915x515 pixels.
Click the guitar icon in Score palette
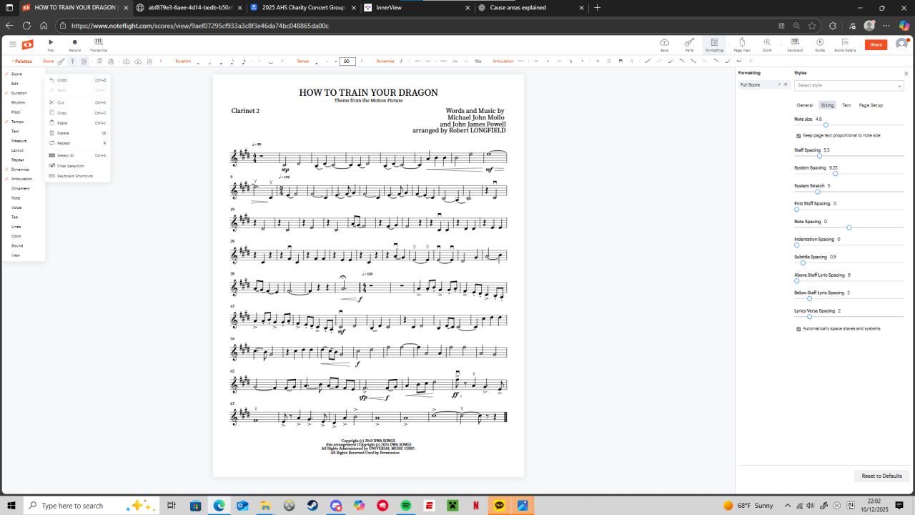pyautogui.click(x=61, y=62)
